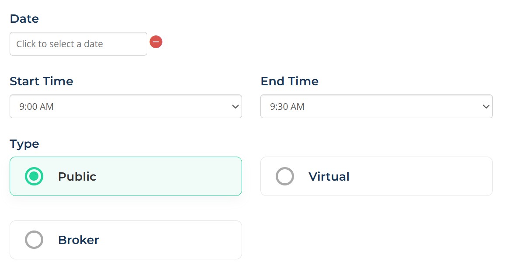This screenshot has width=509, height=276.
Task: Click the Type section heading
Action: (x=24, y=144)
